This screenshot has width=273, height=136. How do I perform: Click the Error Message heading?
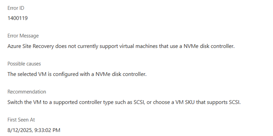[x=23, y=36]
